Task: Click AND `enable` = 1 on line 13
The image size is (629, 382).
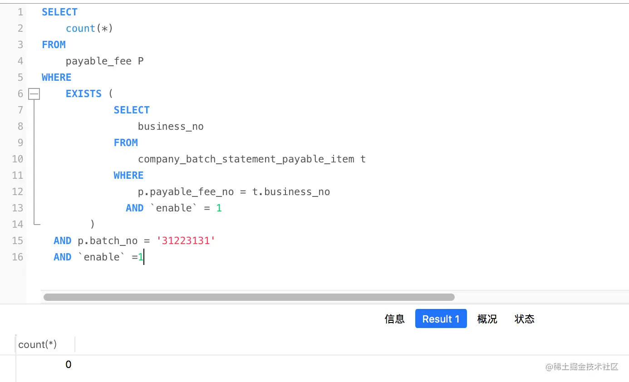Action: click(174, 208)
